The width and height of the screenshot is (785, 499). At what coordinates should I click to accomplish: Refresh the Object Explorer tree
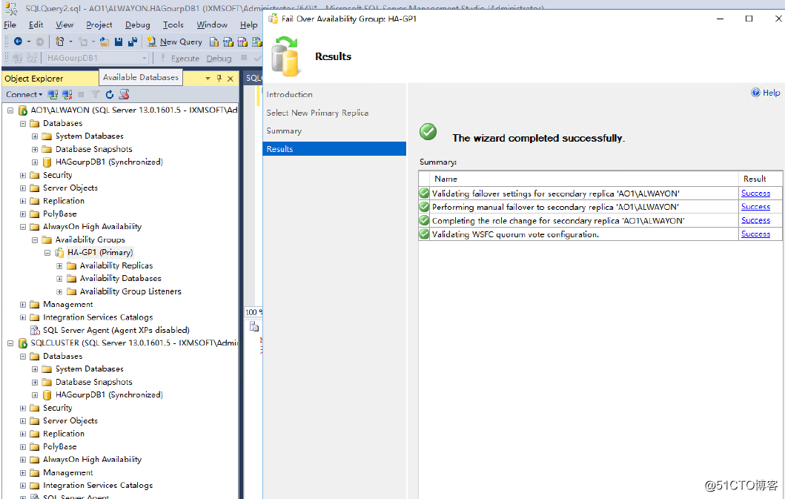pyautogui.click(x=110, y=94)
